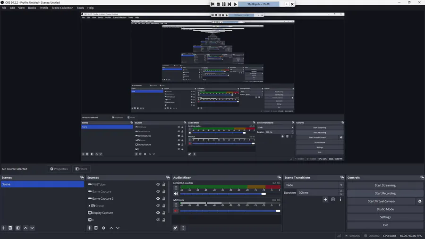Open the File menu
The image size is (425, 239).
4,8
